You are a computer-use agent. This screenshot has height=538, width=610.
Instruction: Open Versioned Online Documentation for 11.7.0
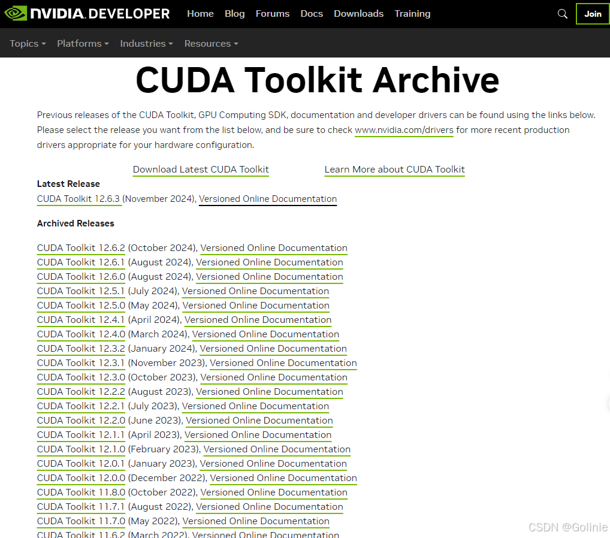pos(256,521)
